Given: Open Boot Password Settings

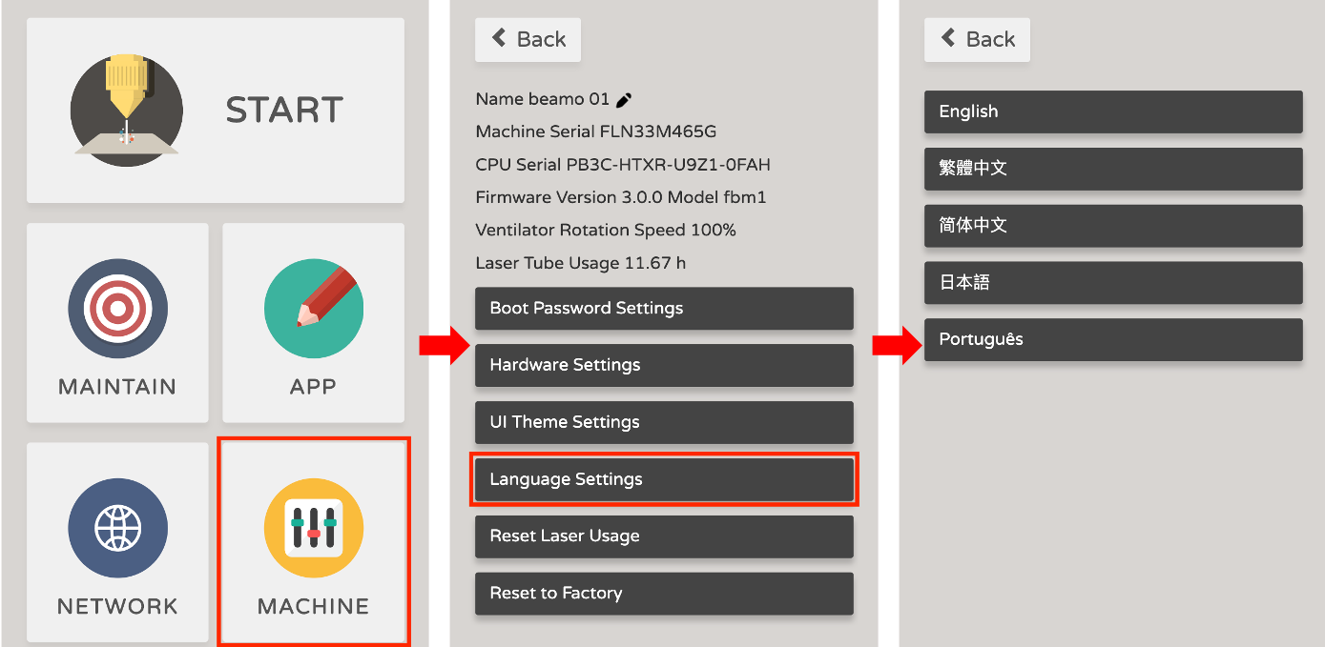Looking at the screenshot, I should tap(664, 308).
